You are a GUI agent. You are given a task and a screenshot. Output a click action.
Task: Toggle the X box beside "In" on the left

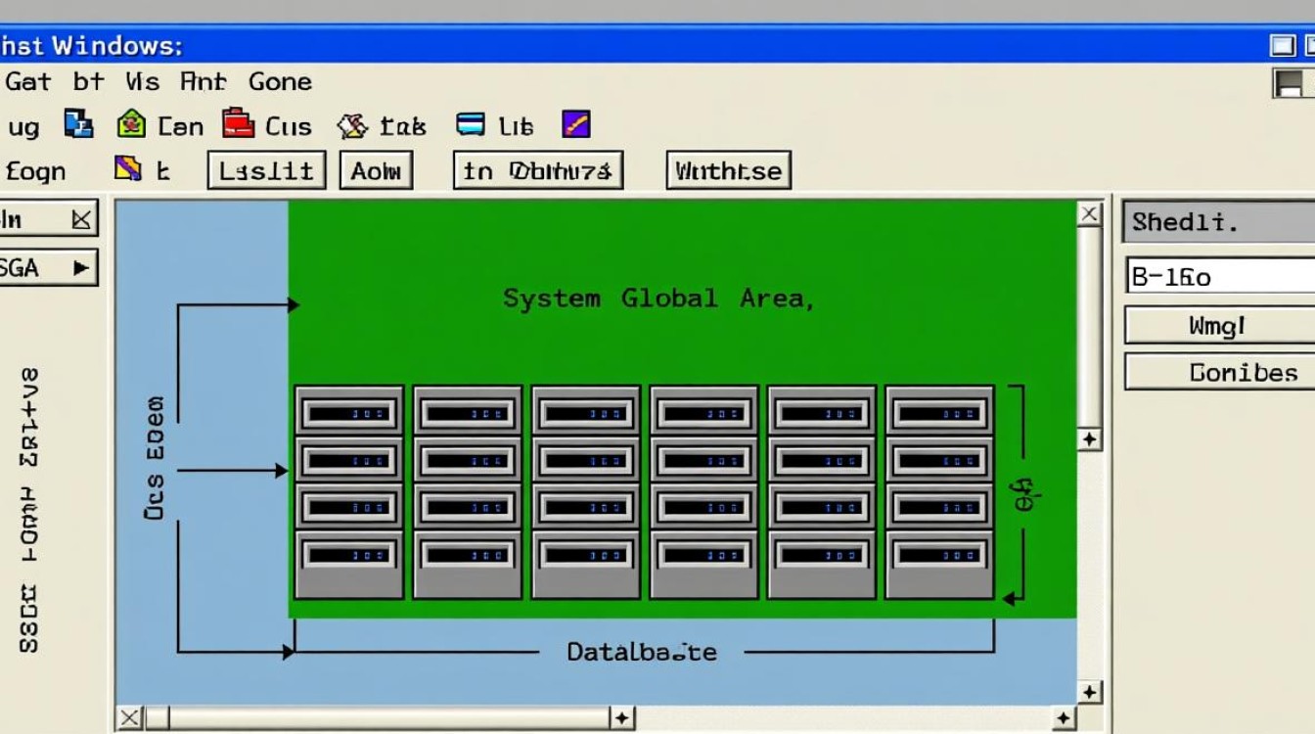[x=83, y=219]
